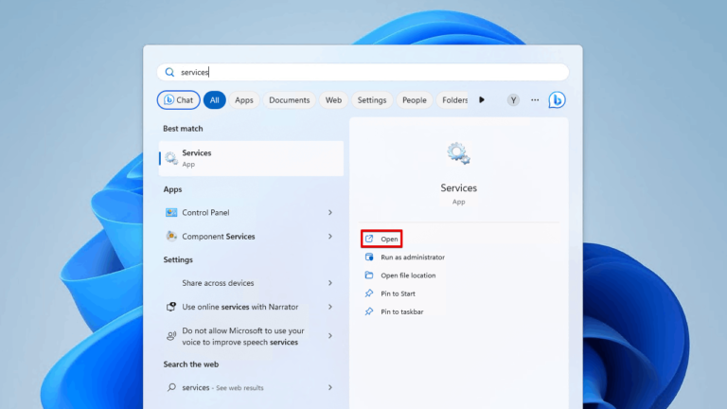Click the Pin to Start pin icon
The height and width of the screenshot is (409, 727).
369,293
